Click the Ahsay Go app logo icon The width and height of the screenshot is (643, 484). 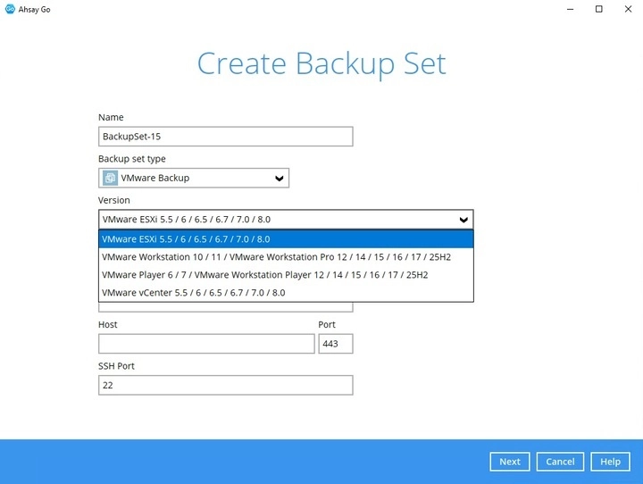coord(10,9)
